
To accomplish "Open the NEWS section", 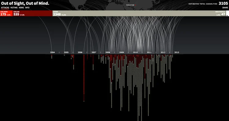I will coord(21,8).
